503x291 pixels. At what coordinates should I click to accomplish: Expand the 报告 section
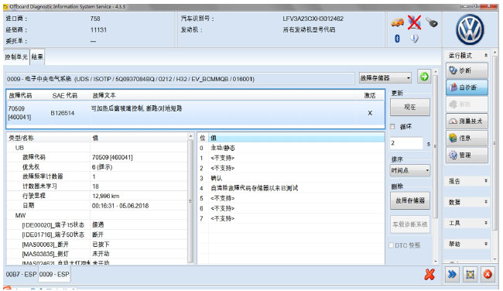click(486, 181)
